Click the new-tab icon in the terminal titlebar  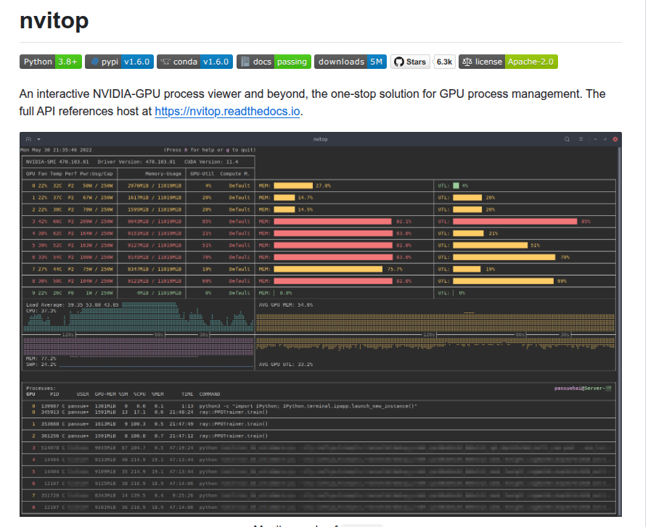[29, 141]
